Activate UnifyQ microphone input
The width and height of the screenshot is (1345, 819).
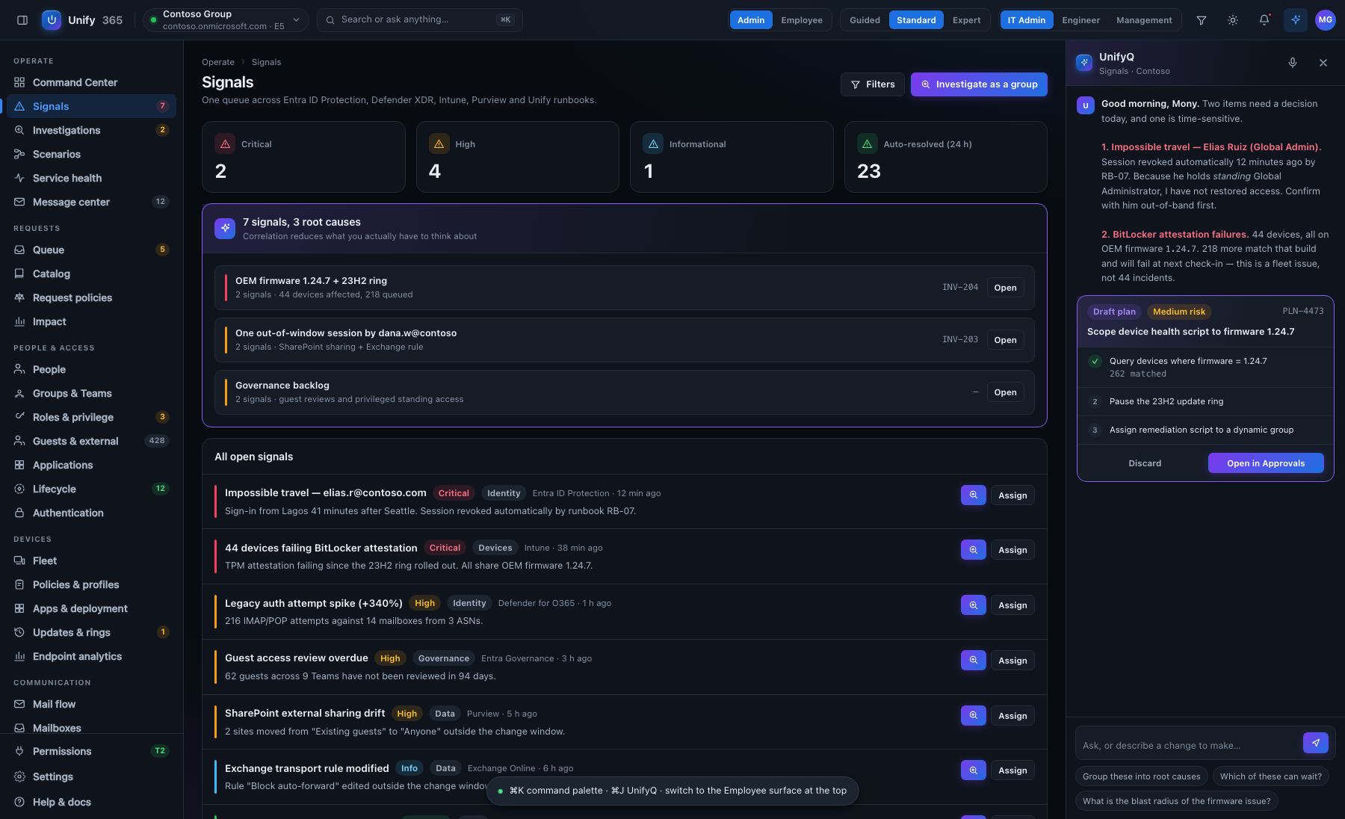(1293, 63)
